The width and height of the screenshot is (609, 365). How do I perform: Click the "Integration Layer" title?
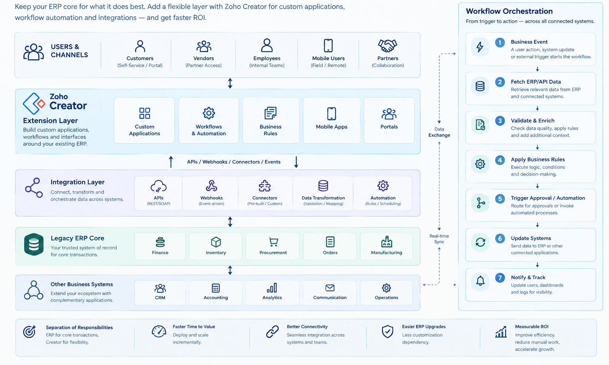pos(77,182)
